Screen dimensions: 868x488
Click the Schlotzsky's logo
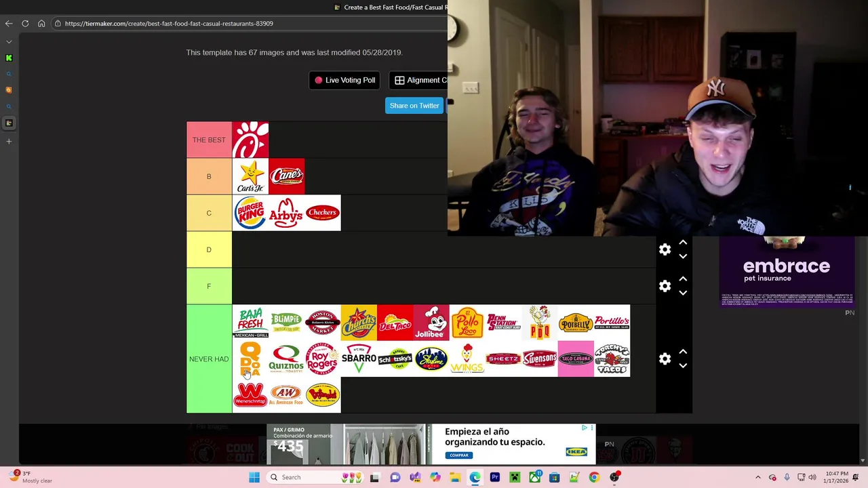point(395,359)
